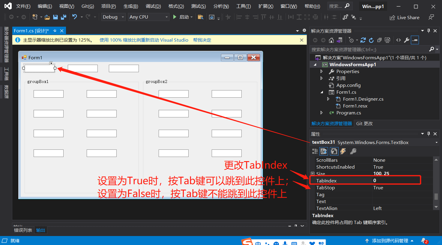Open the Git(G) menu
The width and height of the screenshot is (442, 245).
[87, 6]
